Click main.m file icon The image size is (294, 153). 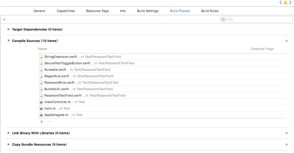pyautogui.click(x=41, y=108)
